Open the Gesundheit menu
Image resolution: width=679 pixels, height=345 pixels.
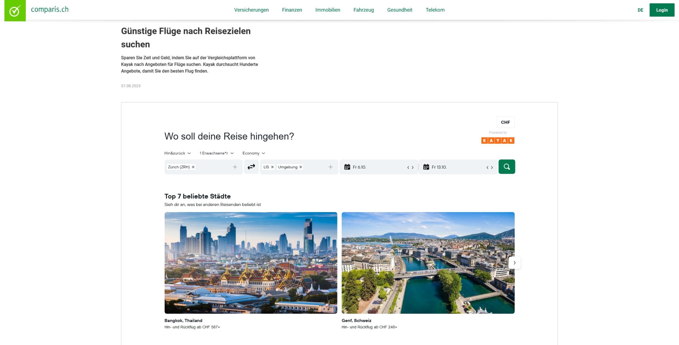point(400,10)
